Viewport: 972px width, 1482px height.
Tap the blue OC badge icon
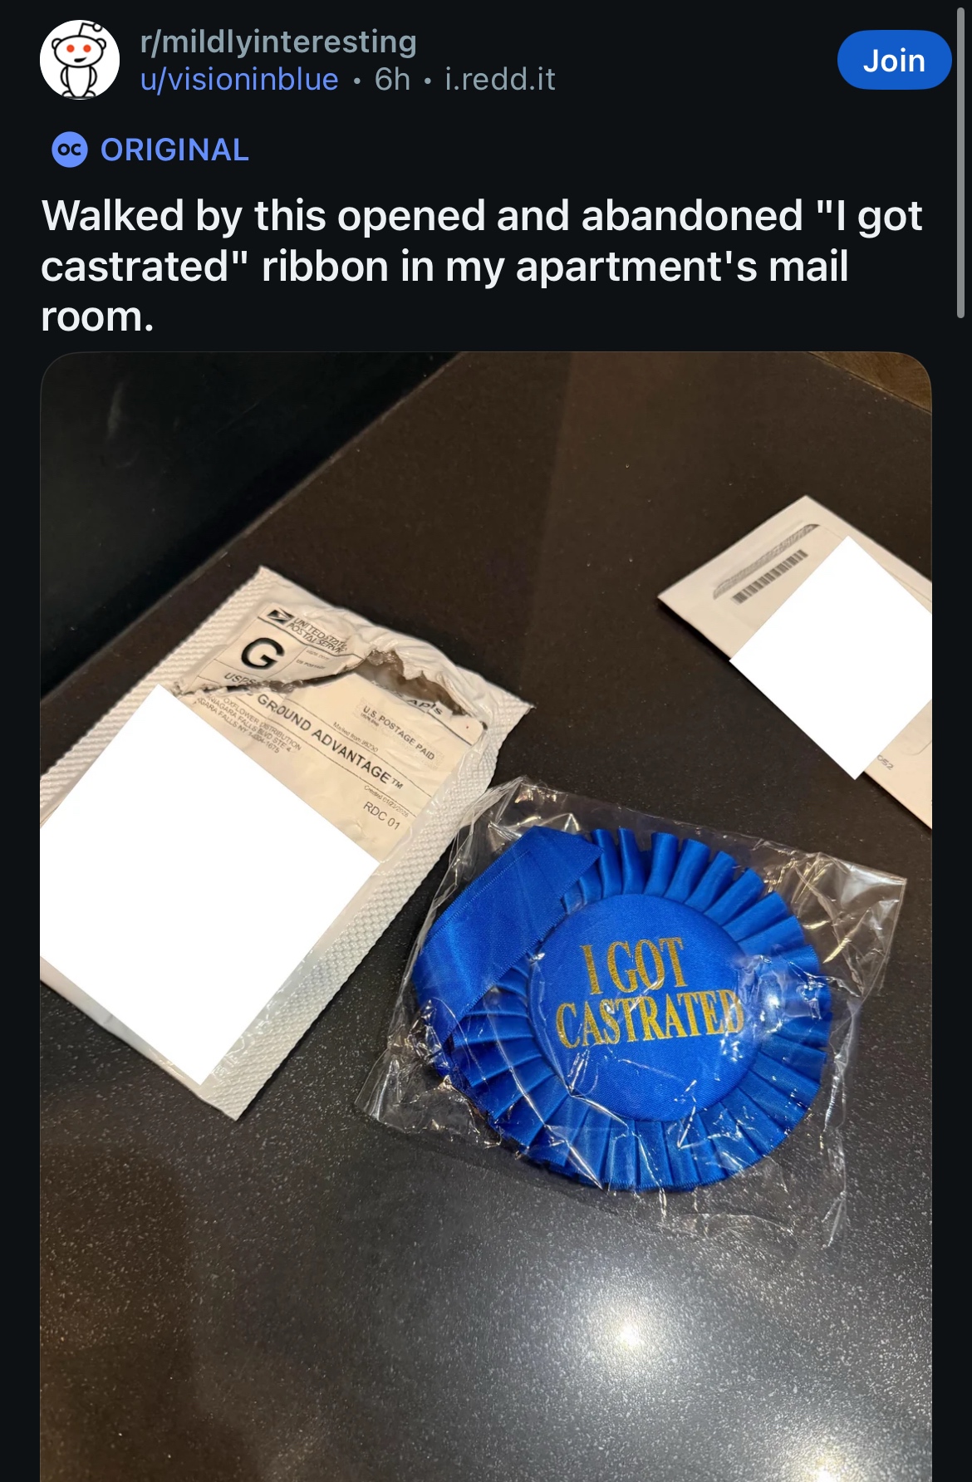click(x=69, y=150)
